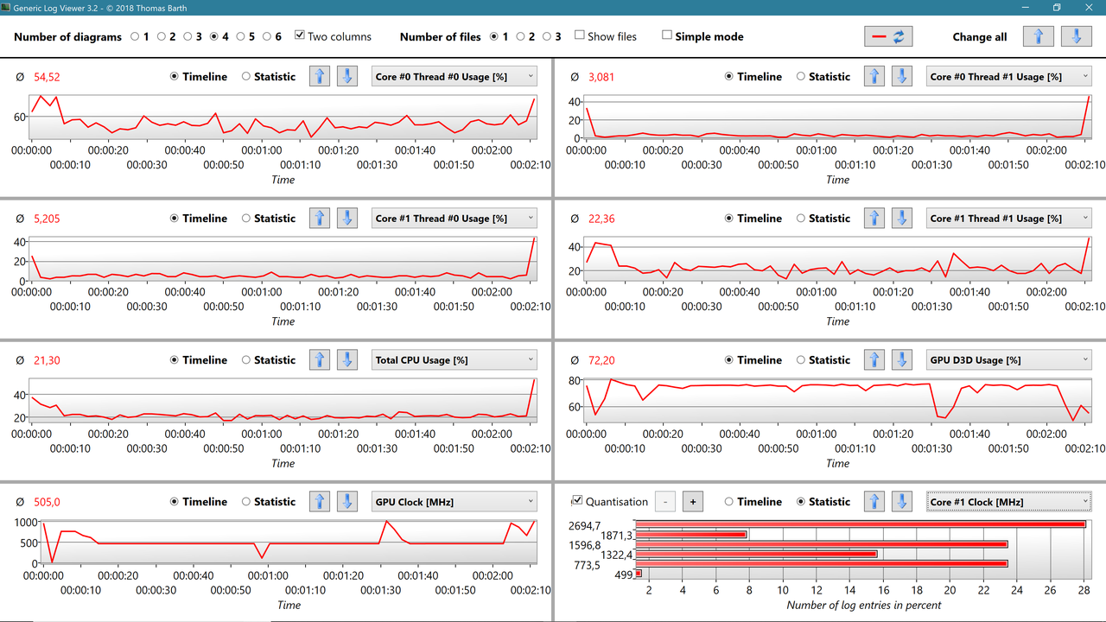Click the 1871,3 MHz histogram bar

click(690, 534)
